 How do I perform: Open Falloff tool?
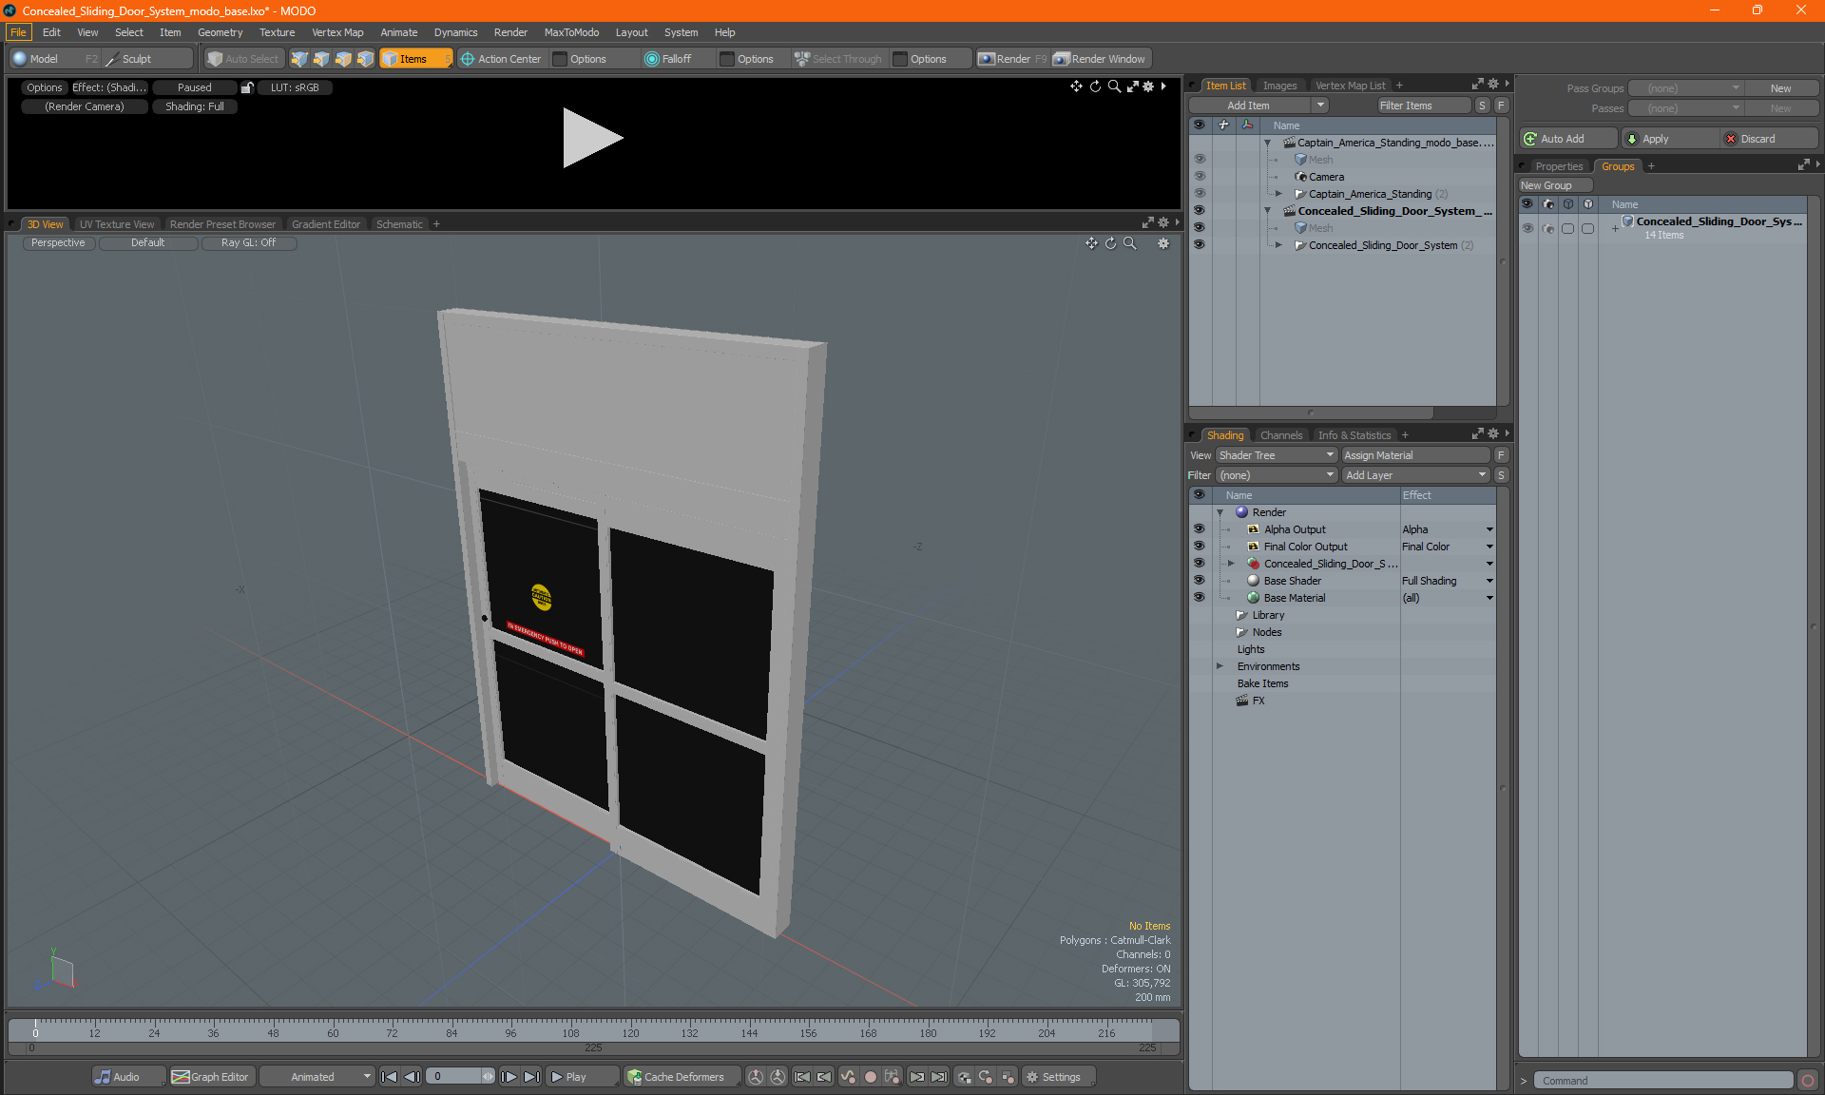coord(668,59)
